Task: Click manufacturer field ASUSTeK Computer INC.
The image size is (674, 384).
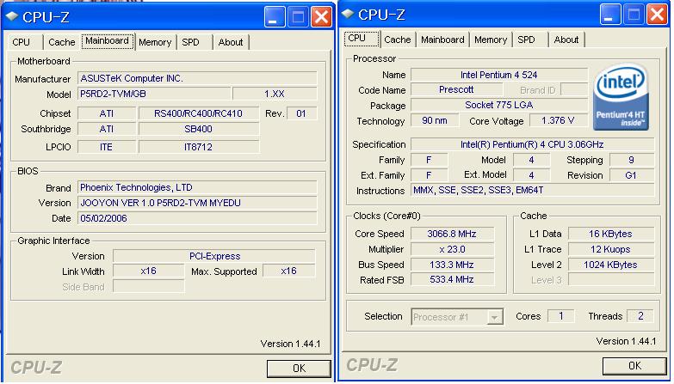Action: [197, 78]
